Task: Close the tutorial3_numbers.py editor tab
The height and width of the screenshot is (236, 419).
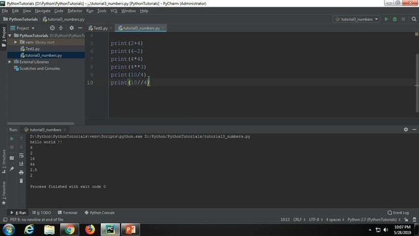Action: tap(163, 28)
